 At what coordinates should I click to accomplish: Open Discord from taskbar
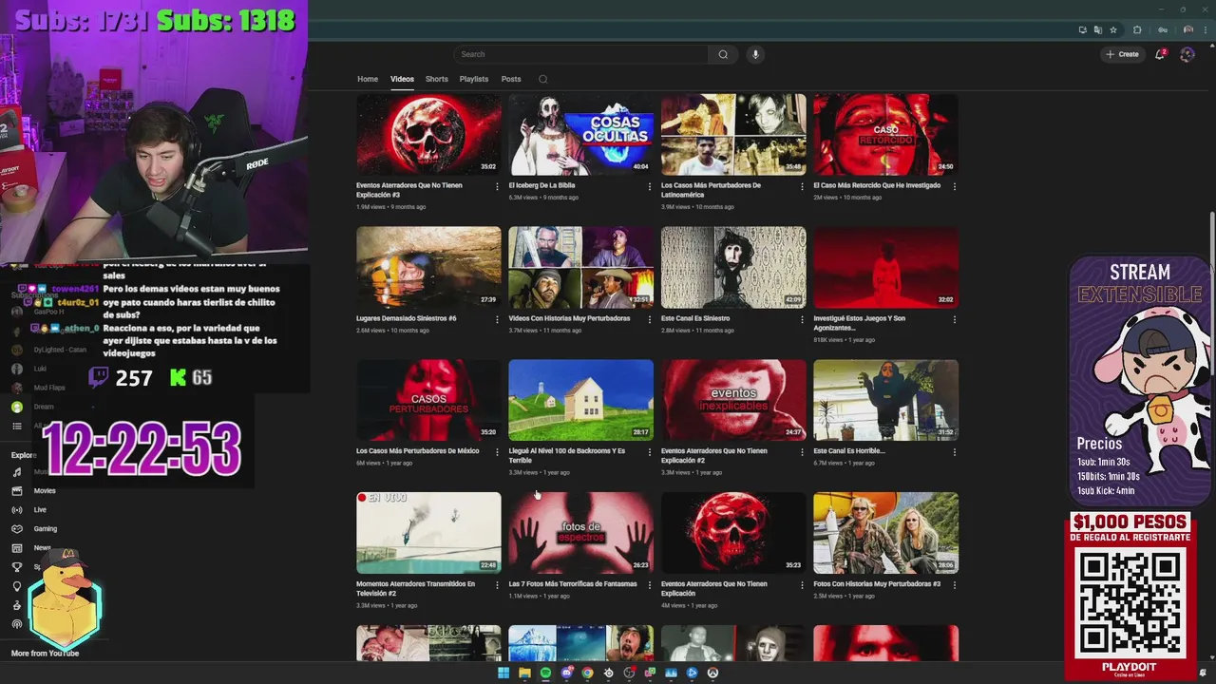tap(566, 673)
